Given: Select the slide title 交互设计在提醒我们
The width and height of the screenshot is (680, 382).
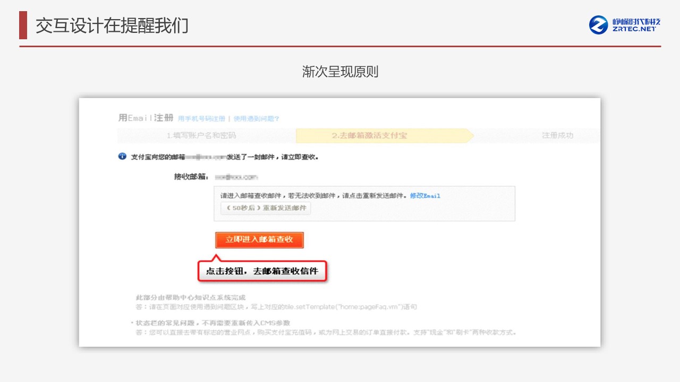Looking at the screenshot, I should (x=112, y=25).
